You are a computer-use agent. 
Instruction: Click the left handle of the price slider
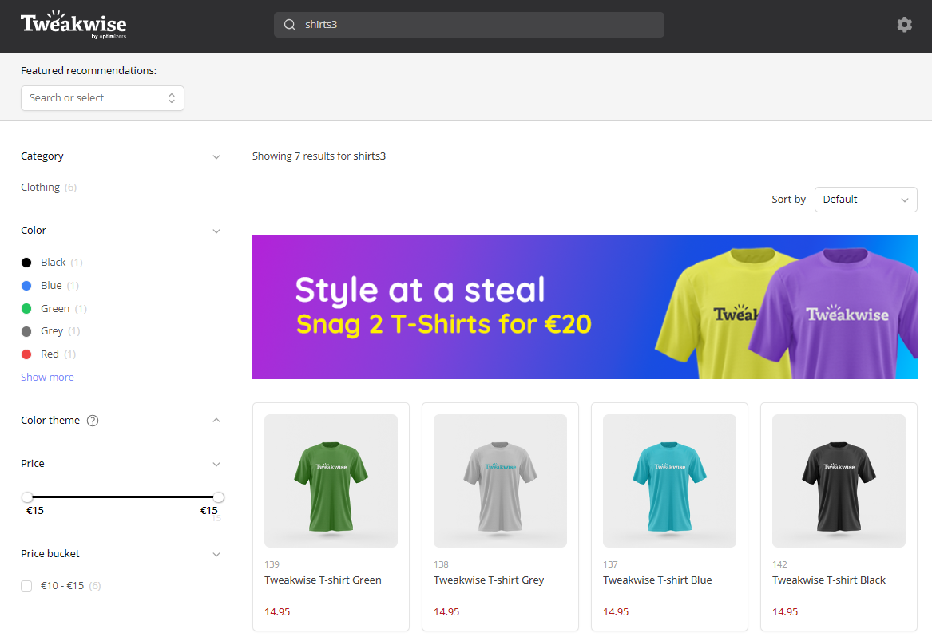tap(27, 497)
